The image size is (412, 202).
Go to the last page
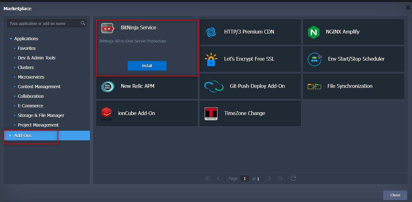click(x=280, y=178)
